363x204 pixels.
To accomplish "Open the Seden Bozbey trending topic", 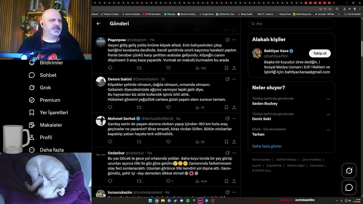I will coord(265,103).
